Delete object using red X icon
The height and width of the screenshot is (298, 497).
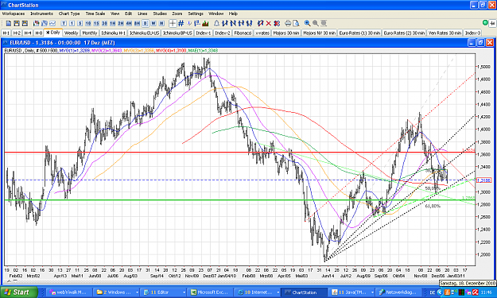[269, 23]
